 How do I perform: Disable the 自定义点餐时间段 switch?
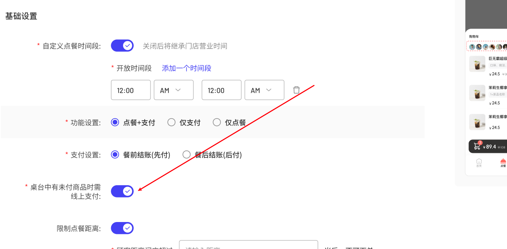122,45
